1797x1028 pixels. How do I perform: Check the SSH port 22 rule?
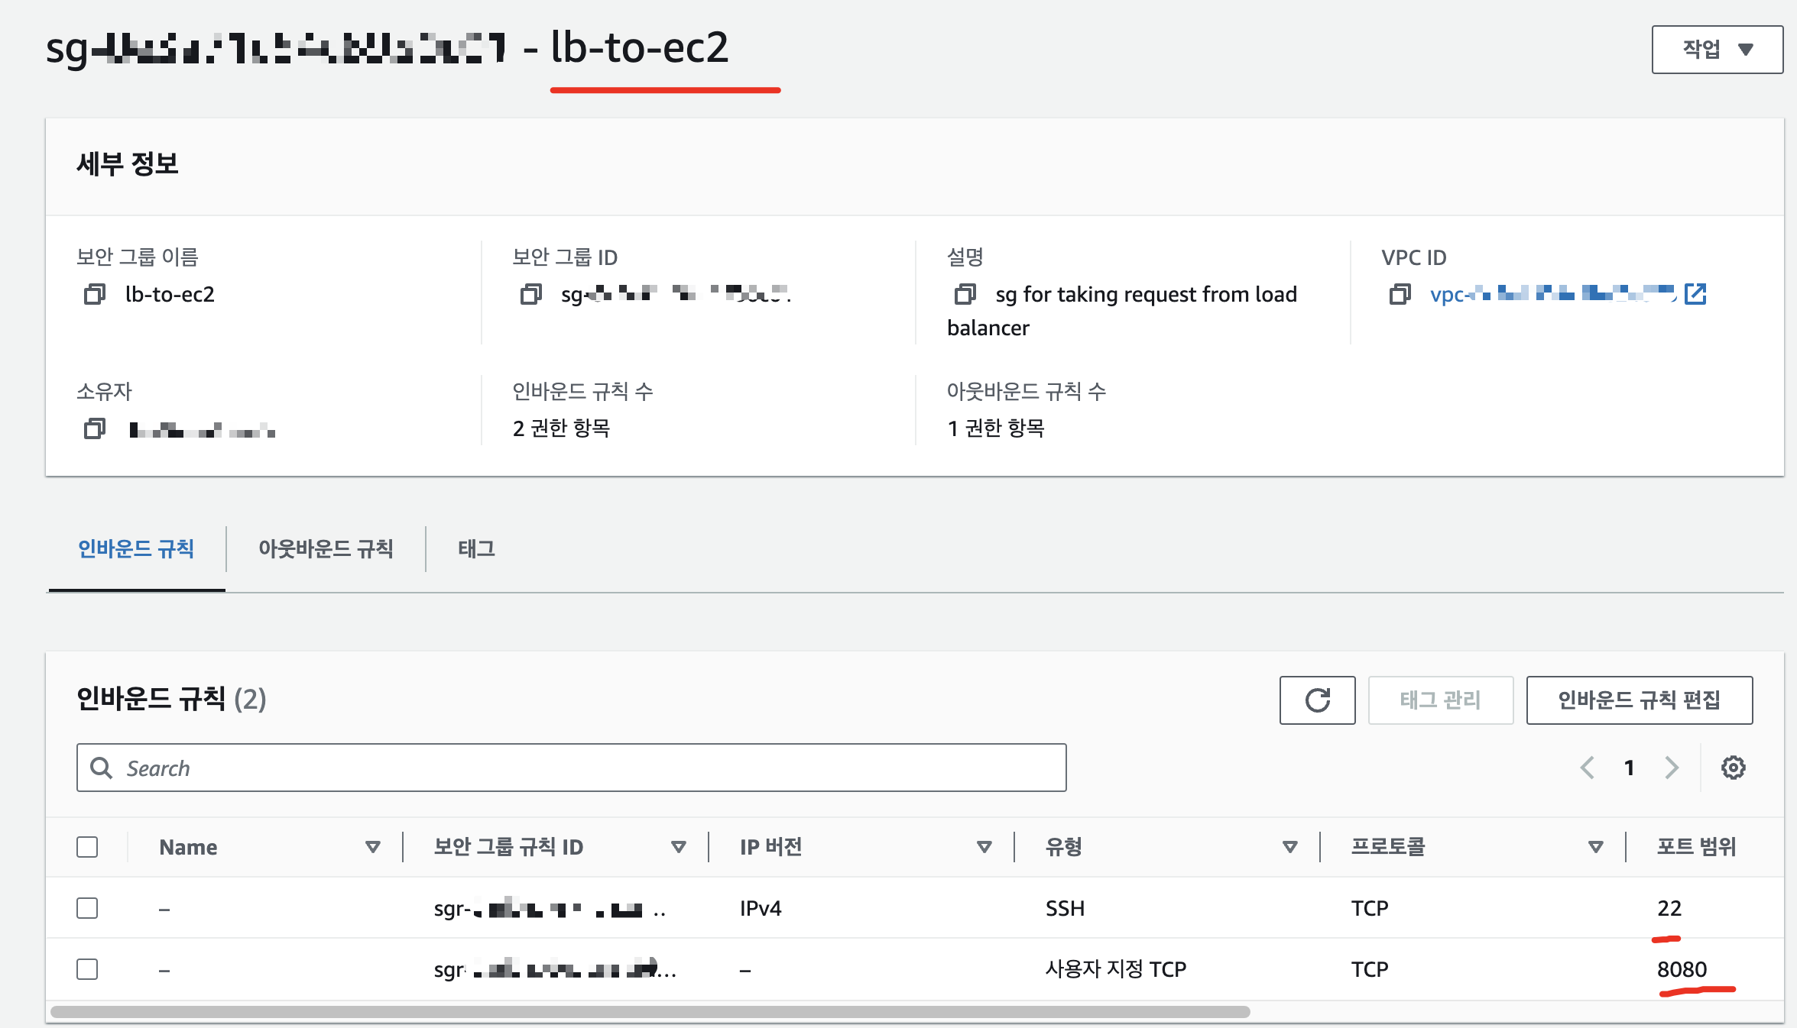[x=88, y=908]
